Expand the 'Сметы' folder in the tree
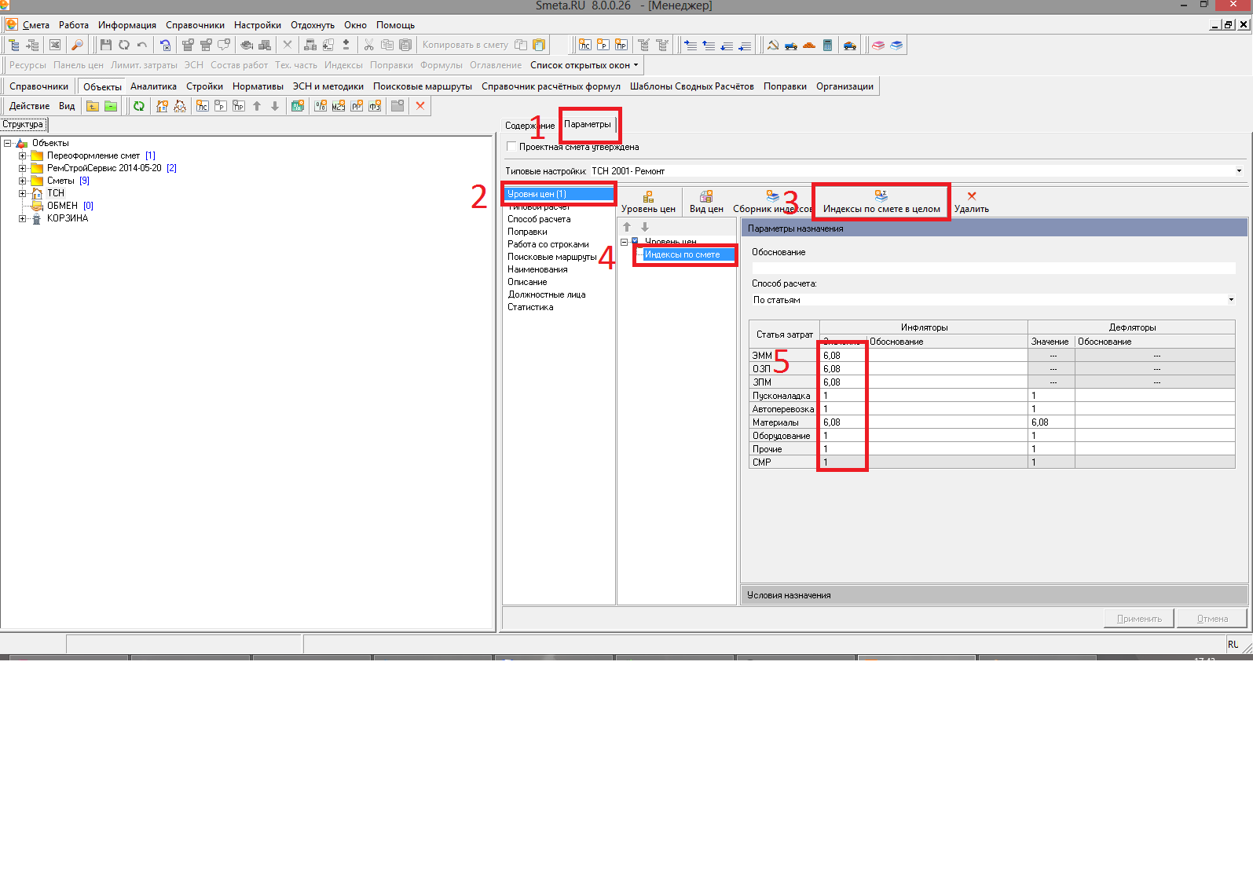1253x881 pixels. coord(23,181)
